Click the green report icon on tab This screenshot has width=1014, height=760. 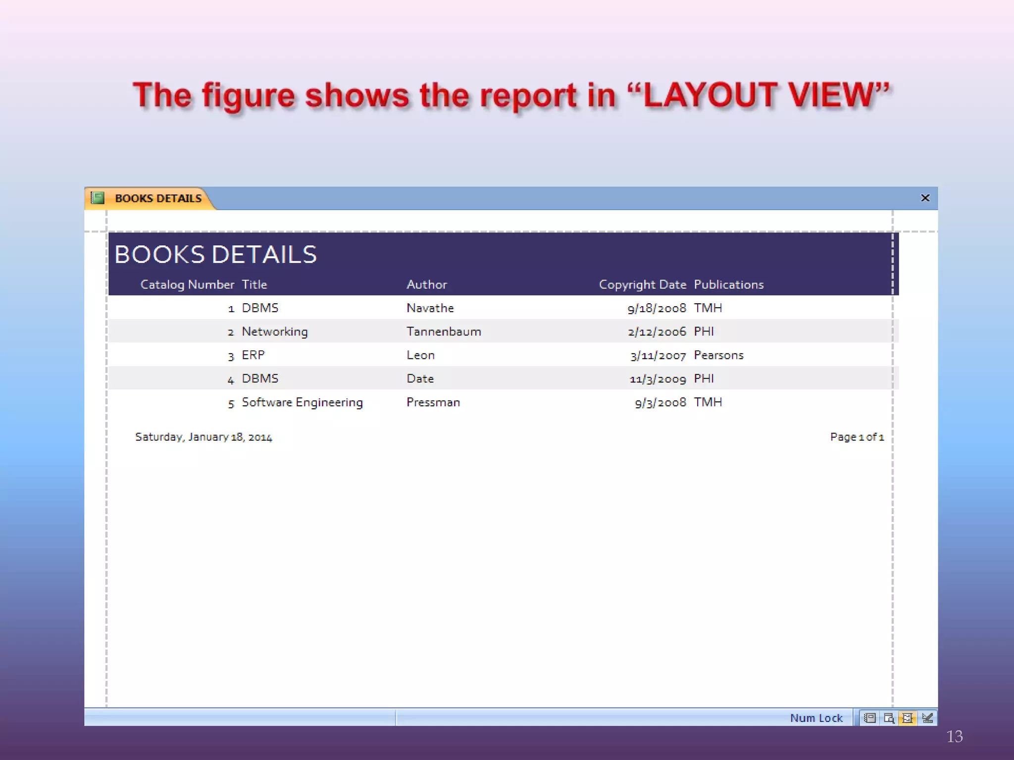coord(98,198)
